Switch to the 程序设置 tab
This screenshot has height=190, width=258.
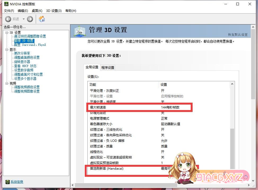108,67
